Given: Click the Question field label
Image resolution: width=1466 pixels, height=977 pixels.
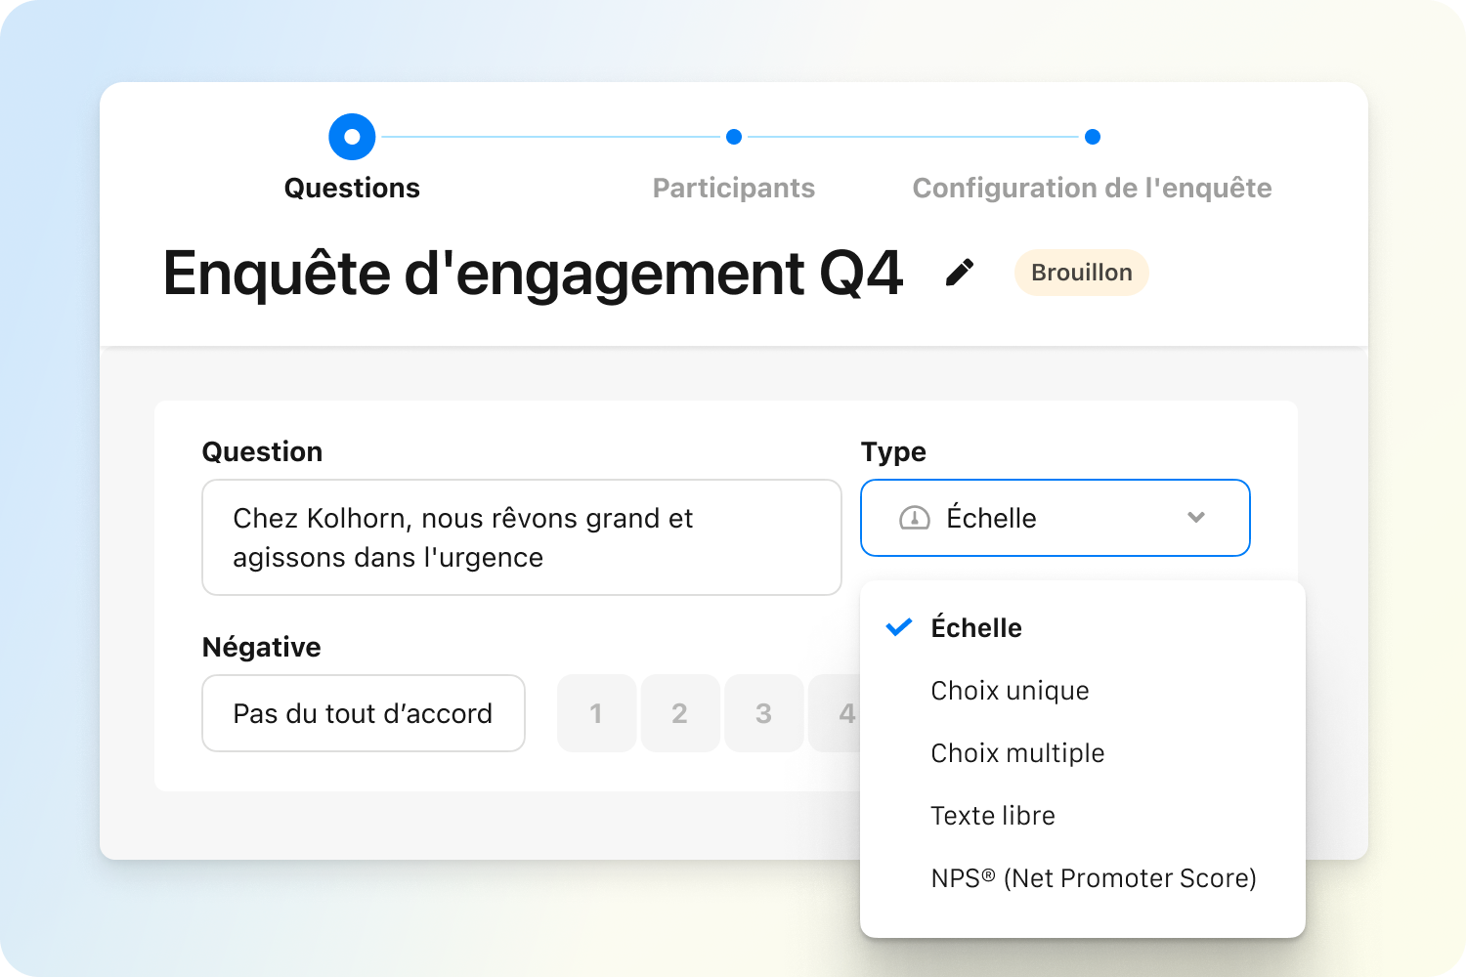Looking at the screenshot, I should tap(262, 451).
